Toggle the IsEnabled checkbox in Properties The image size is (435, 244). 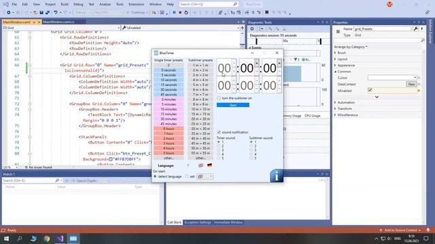(370, 90)
